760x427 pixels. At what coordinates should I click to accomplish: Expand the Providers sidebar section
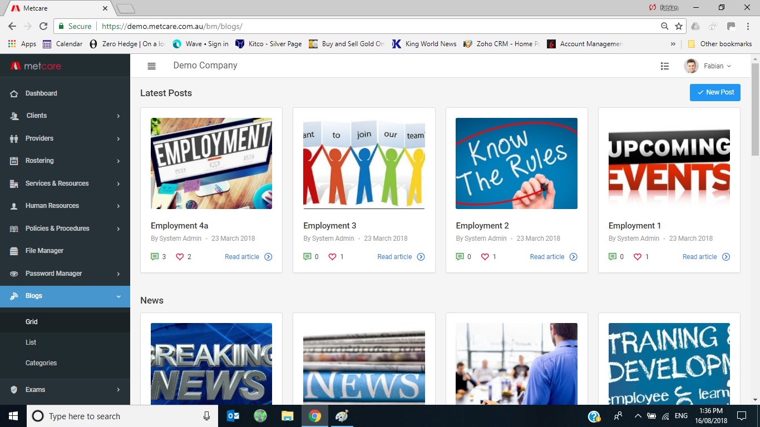65,138
